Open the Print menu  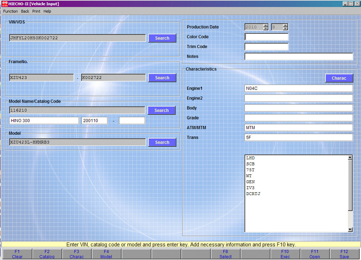[36, 11]
